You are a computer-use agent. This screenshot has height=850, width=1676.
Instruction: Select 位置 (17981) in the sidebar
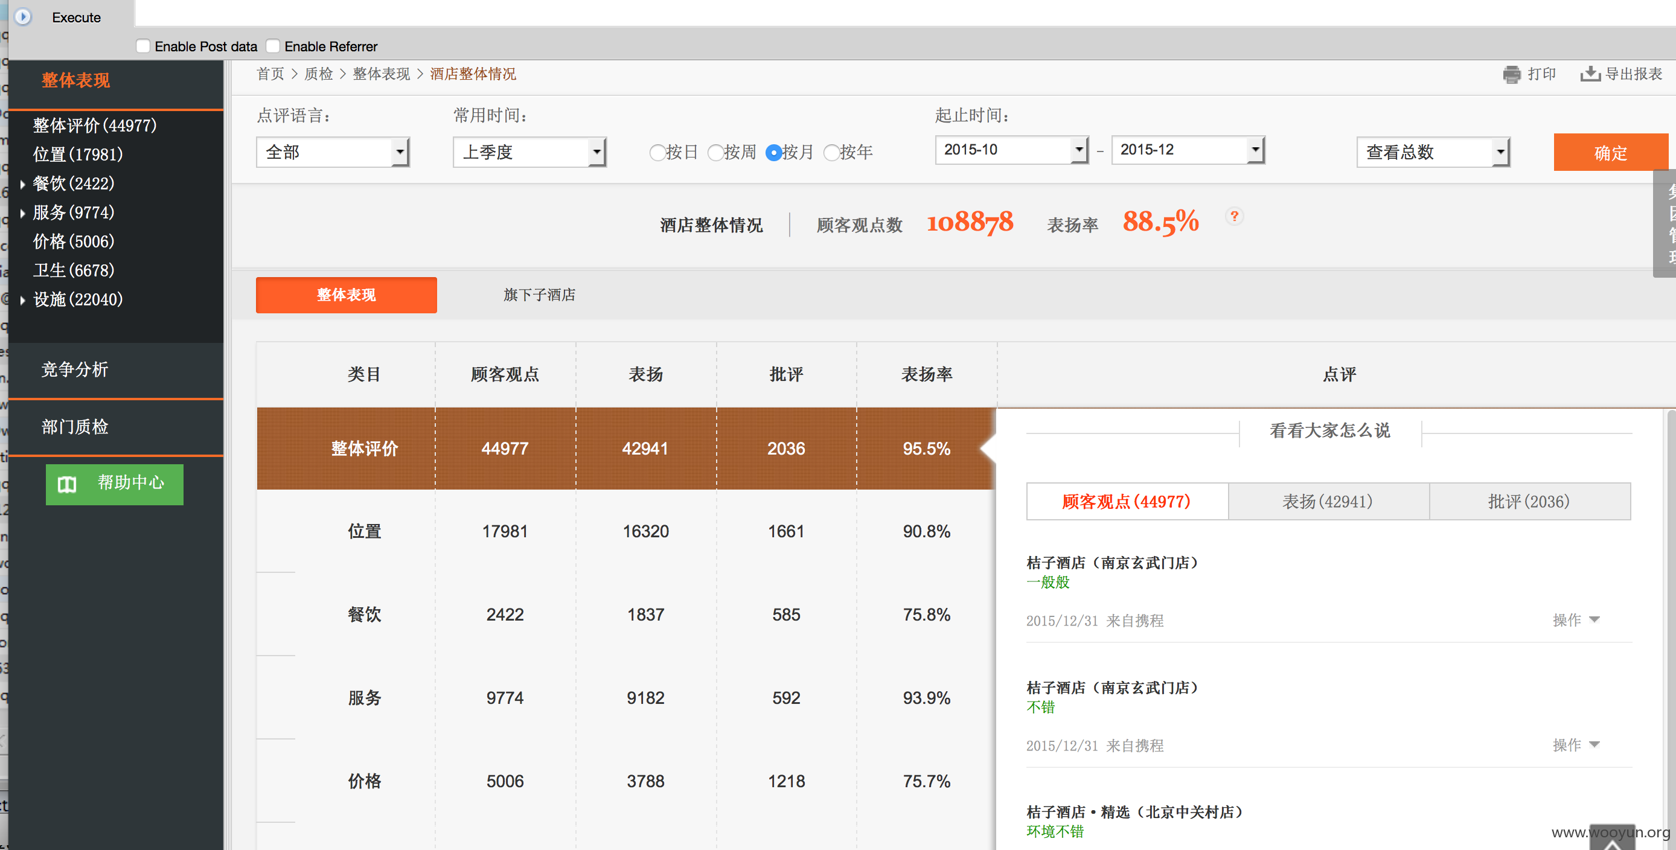(x=77, y=155)
